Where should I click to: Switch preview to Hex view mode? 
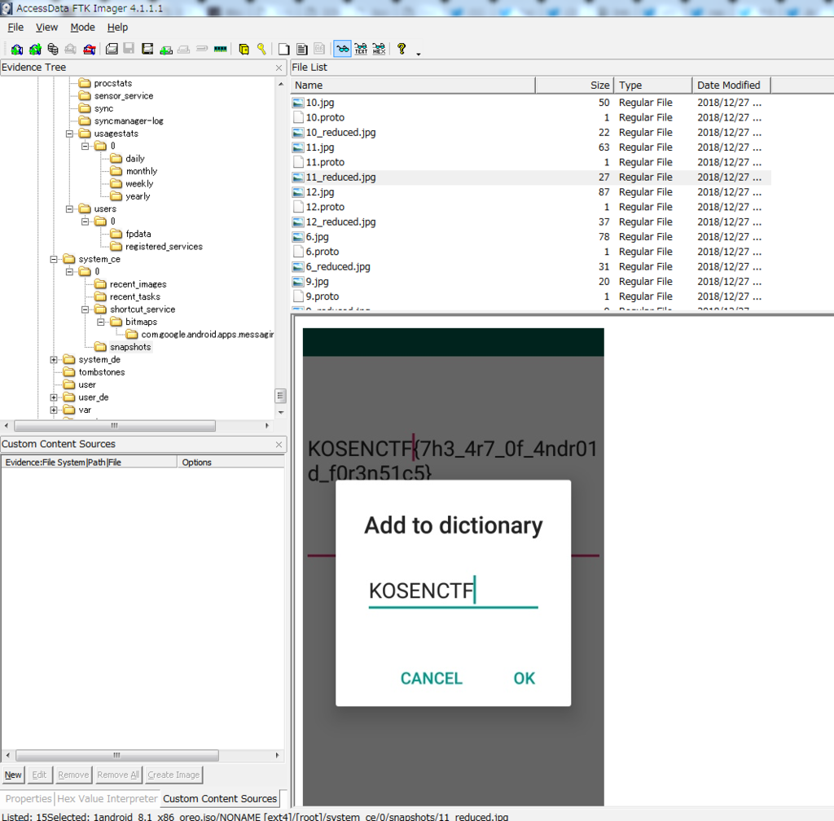[x=378, y=48]
